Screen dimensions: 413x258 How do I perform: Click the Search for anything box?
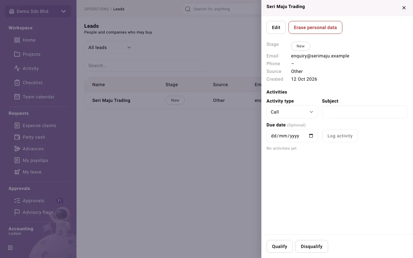tap(223, 9)
